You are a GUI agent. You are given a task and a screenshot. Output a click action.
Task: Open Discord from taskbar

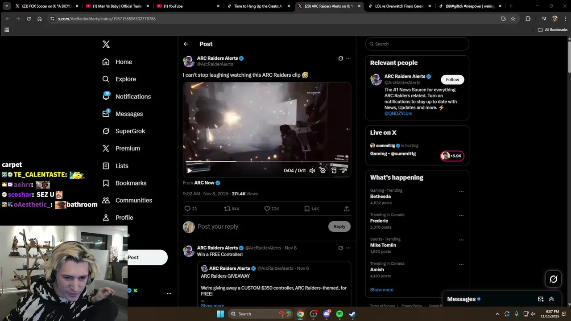tap(327, 314)
